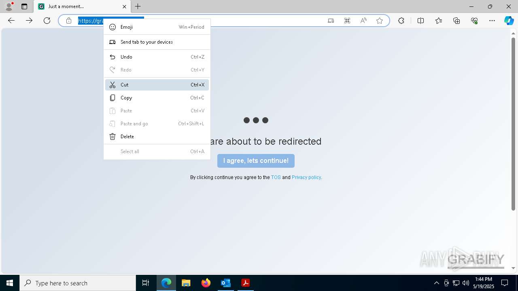The height and width of the screenshot is (291, 518).
Task: Choose Copy in the context menu
Action: coord(157,98)
